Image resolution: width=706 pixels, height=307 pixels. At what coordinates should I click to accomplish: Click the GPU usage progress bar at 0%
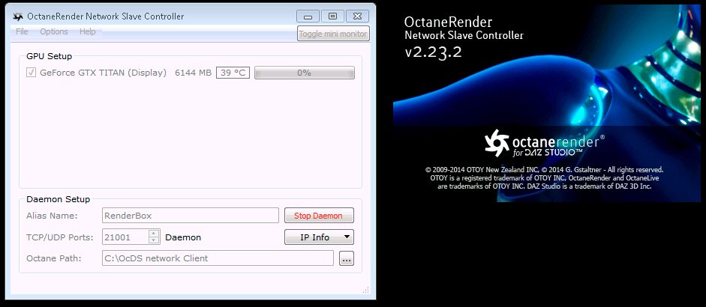tap(305, 73)
